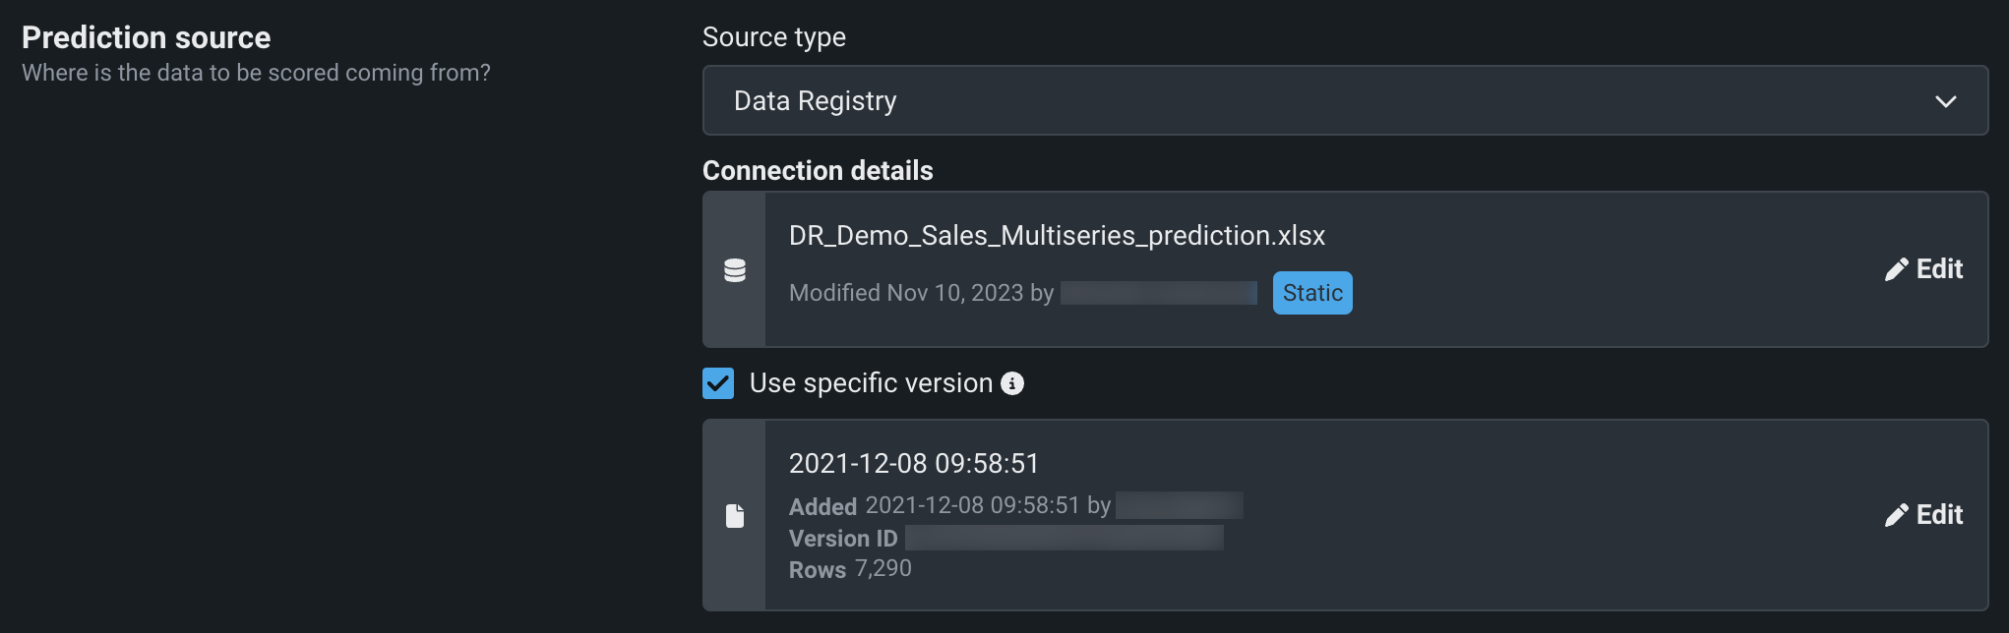Click the file icon beside the version timestamp
2009x633 pixels.
[735, 516]
